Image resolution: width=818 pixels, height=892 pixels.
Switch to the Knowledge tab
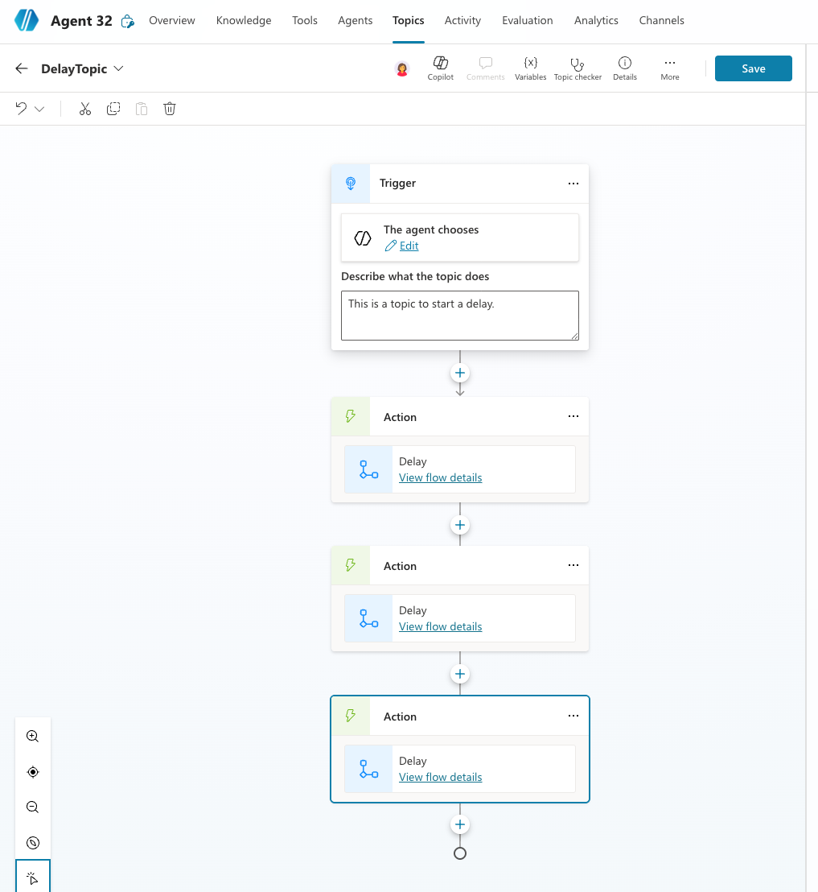244,20
